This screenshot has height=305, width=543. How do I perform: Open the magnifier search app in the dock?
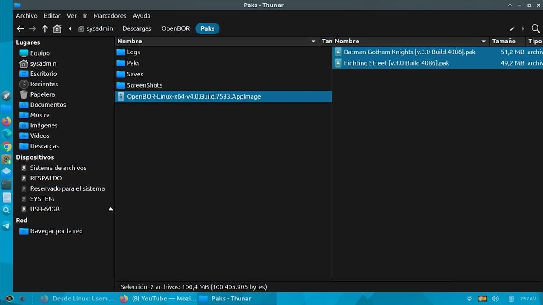pos(6,210)
